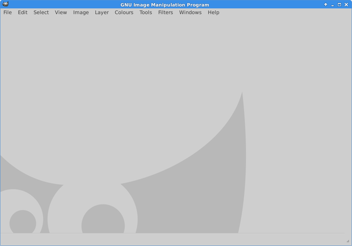Screen dimensions: 352x246
Task: Maximize the GIMP window
Action: click(339, 5)
